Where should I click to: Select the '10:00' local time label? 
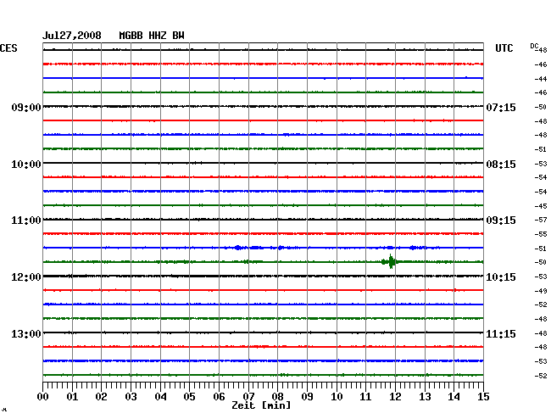point(26,165)
